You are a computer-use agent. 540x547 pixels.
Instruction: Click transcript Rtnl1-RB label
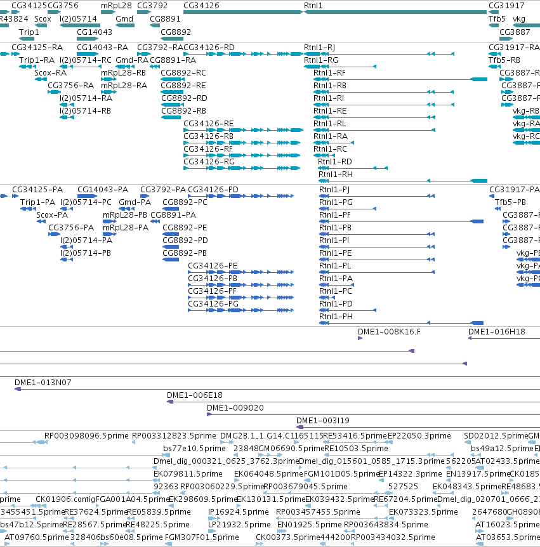(x=330, y=86)
